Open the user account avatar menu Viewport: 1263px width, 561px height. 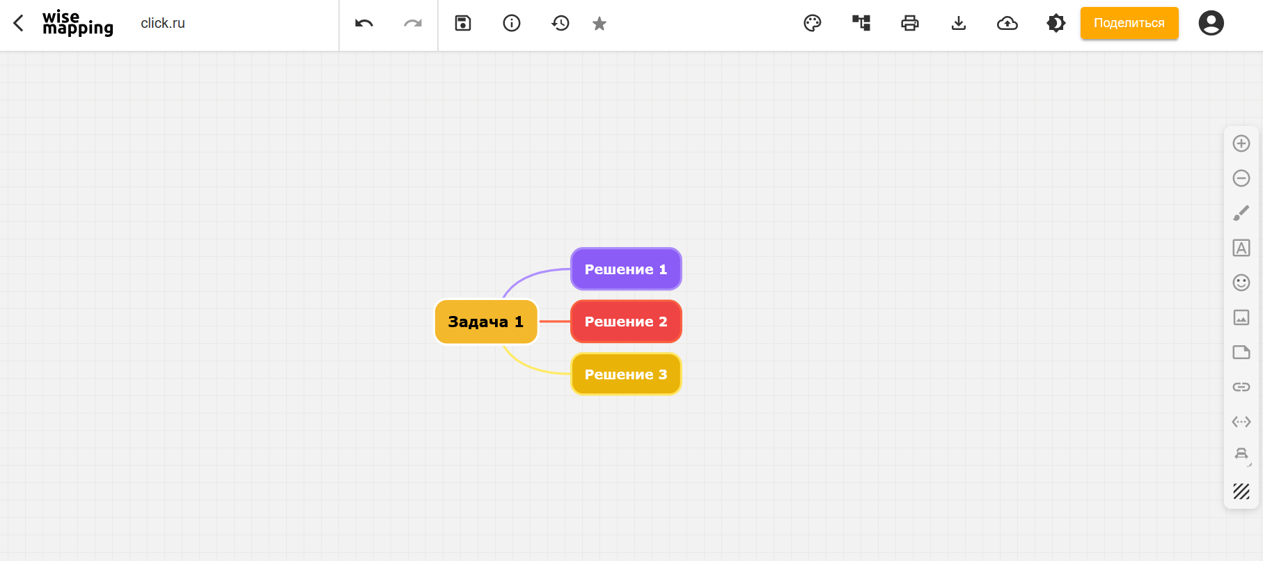[1211, 24]
